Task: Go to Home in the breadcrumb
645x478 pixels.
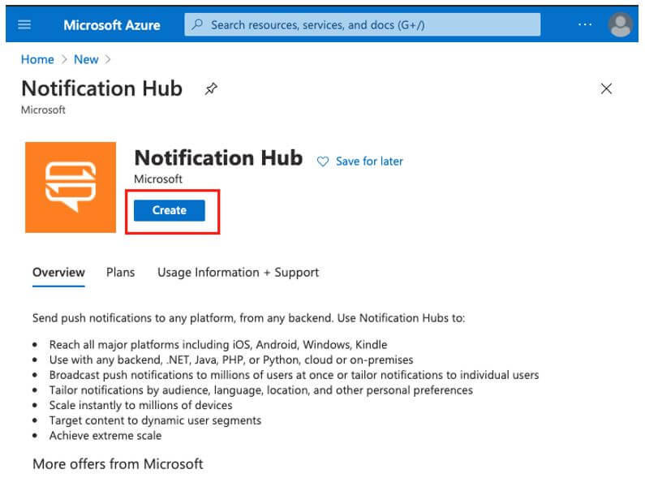Action: [37, 59]
